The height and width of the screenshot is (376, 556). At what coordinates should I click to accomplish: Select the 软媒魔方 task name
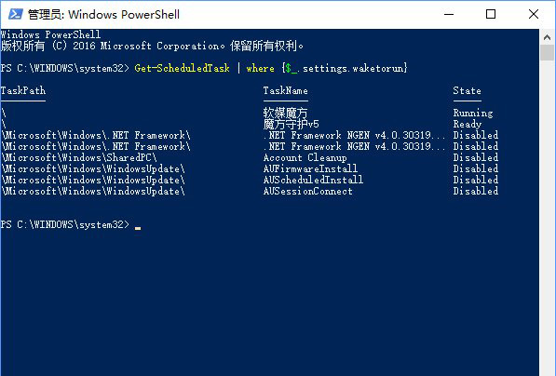pyautogui.click(x=285, y=113)
